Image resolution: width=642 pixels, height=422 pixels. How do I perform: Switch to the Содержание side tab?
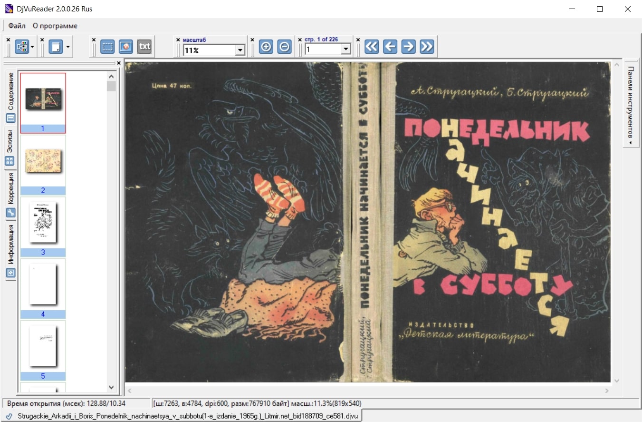pyautogui.click(x=10, y=98)
